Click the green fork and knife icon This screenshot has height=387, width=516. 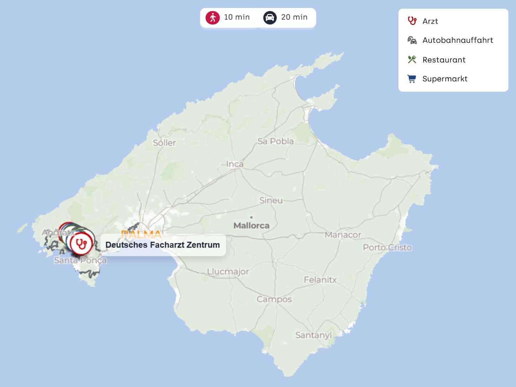pyautogui.click(x=412, y=60)
